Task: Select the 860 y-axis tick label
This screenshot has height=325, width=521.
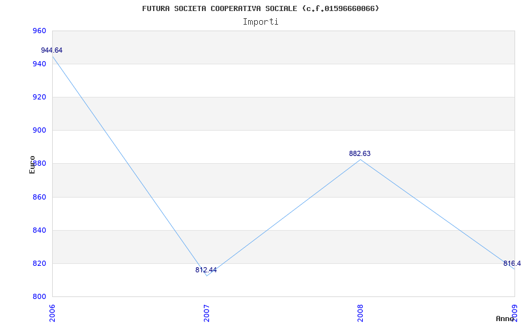Action: pyautogui.click(x=39, y=197)
